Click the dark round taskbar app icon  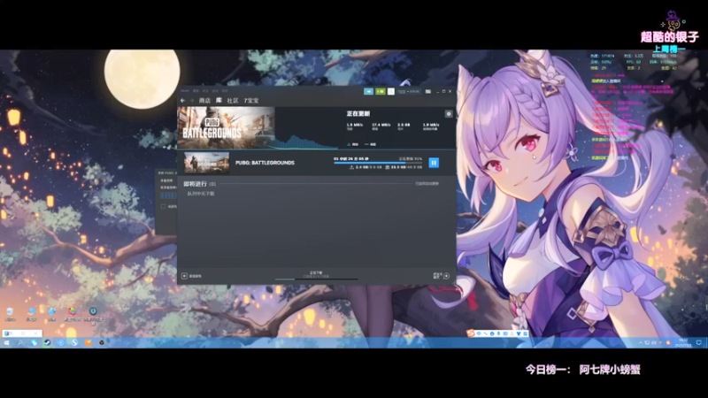tap(102, 343)
